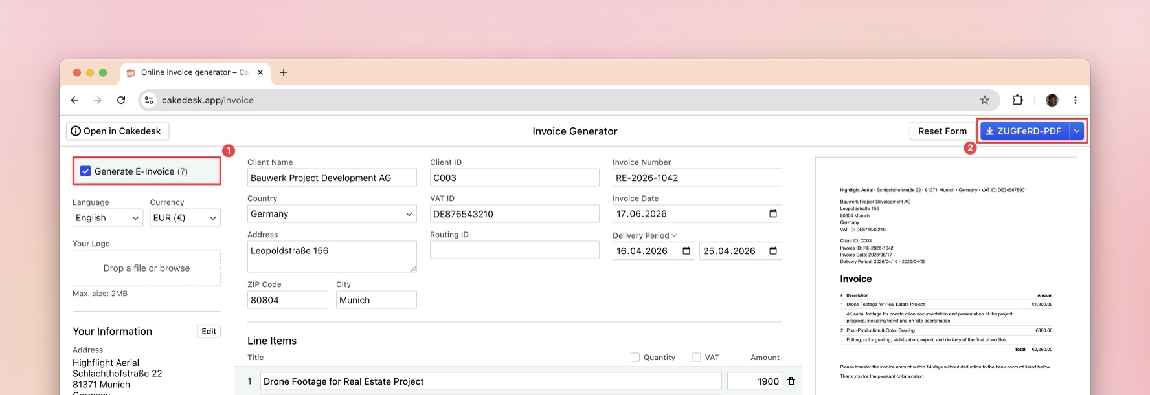Download the ZUGFeRD-PDF invoice
Screen dimensions: 1150x395
coord(1024,131)
